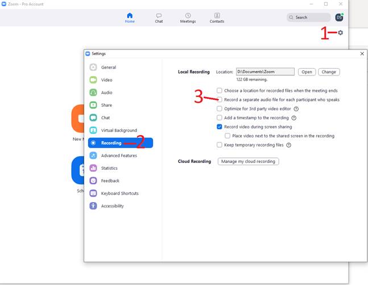Open the Chat tab in Zoom's top bar
The width and height of the screenshot is (368, 285).
[159, 18]
